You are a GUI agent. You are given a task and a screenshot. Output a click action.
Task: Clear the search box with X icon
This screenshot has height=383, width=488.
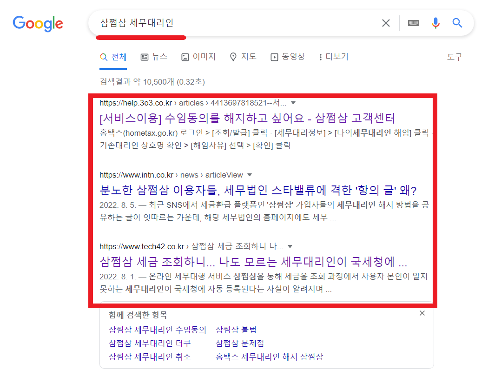[x=386, y=23]
